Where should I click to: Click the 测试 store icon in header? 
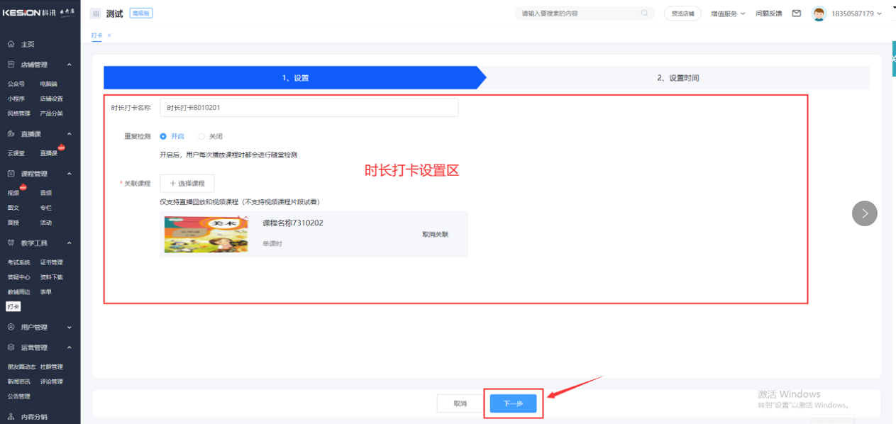(96, 13)
